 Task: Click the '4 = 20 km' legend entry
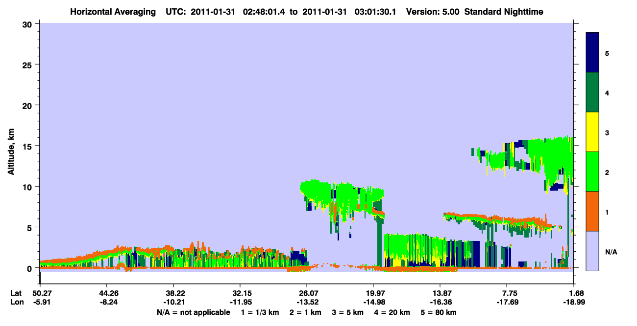[393, 312]
